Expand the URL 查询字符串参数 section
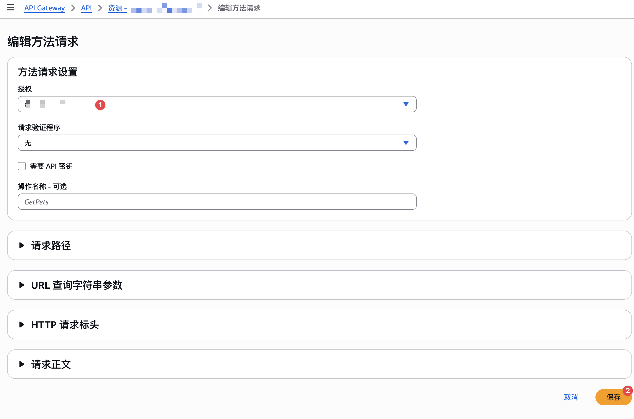 [x=77, y=285]
